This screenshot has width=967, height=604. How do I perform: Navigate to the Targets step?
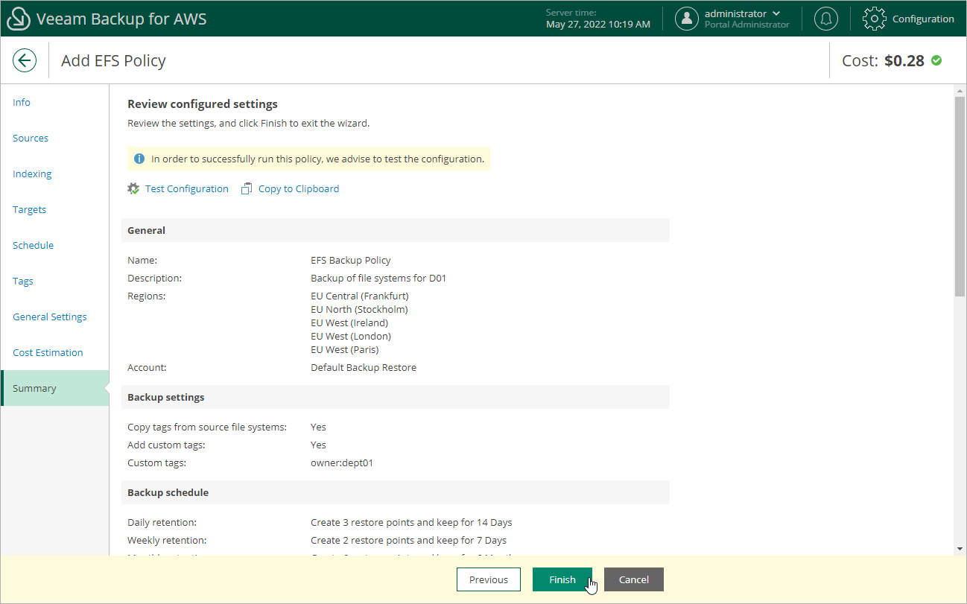29,209
